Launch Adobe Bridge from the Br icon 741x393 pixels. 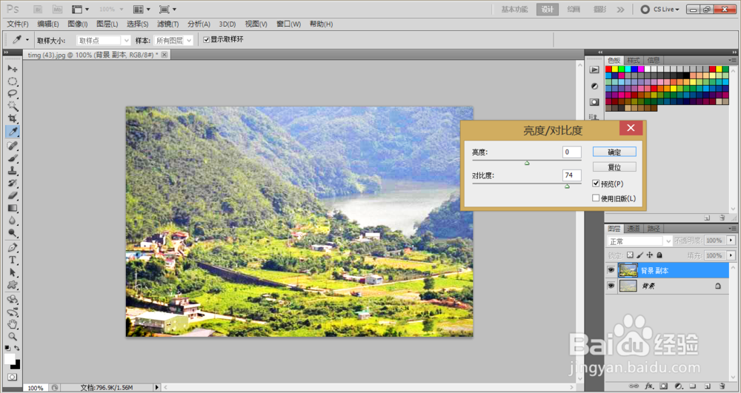39,9
